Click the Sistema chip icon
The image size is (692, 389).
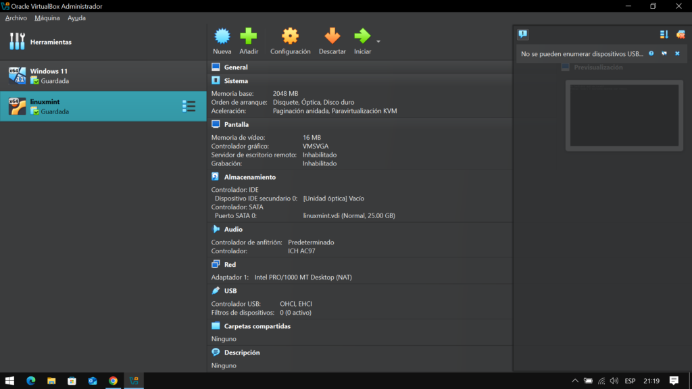[216, 80]
